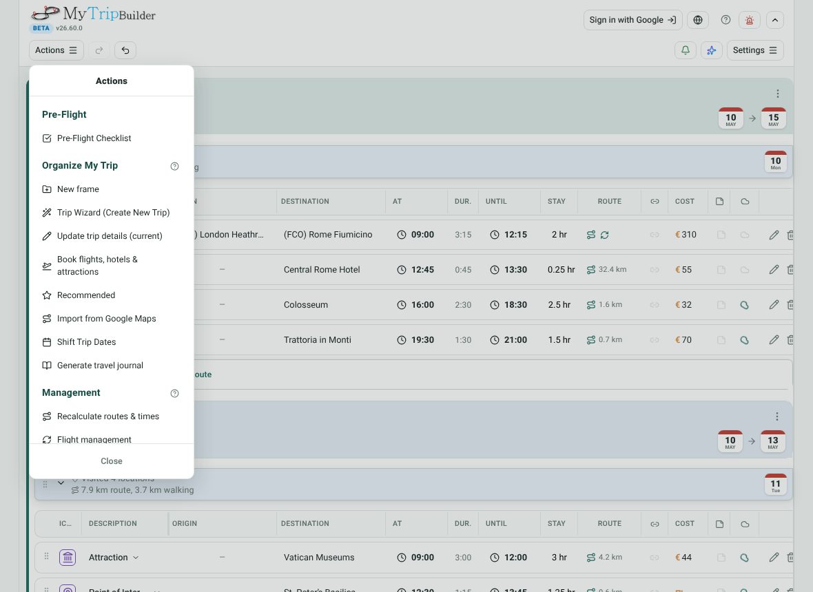Collapse the May 11 day section chevron

61,483
